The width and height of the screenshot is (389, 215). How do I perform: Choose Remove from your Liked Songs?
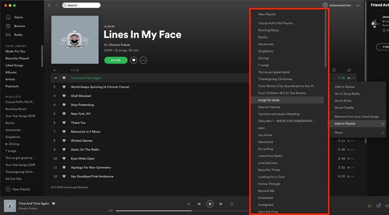tap(358, 117)
